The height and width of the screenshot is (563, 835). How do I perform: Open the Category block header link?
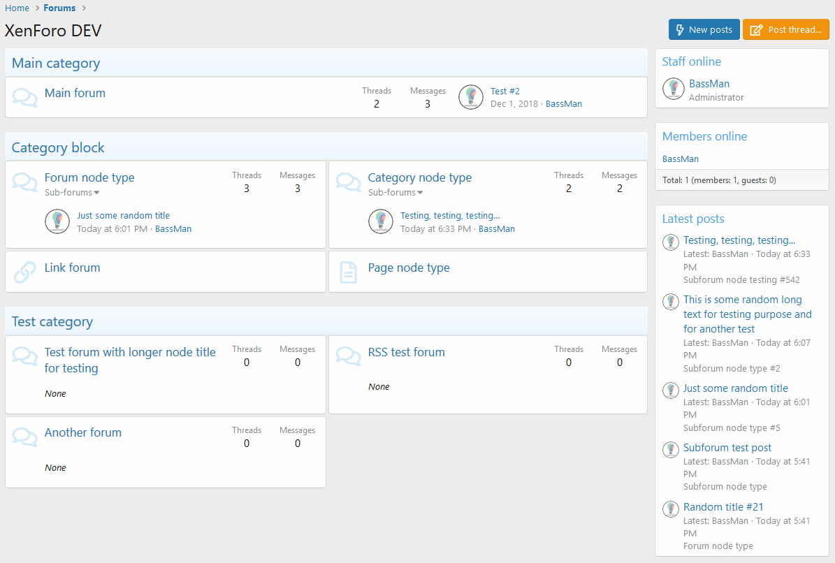point(58,148)
